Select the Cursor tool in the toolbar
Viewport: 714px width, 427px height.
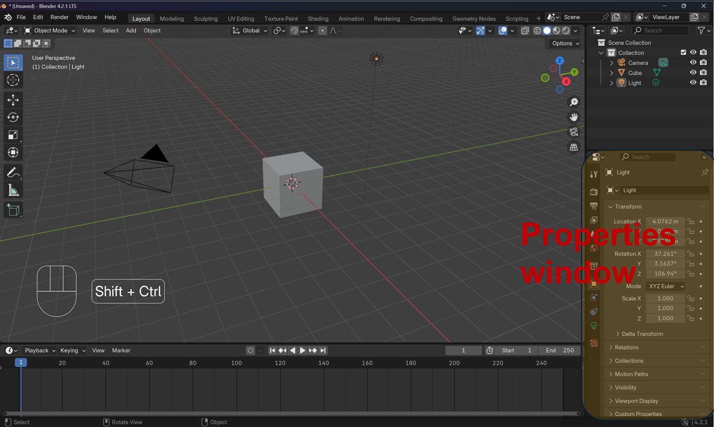(x=13, y=80)
